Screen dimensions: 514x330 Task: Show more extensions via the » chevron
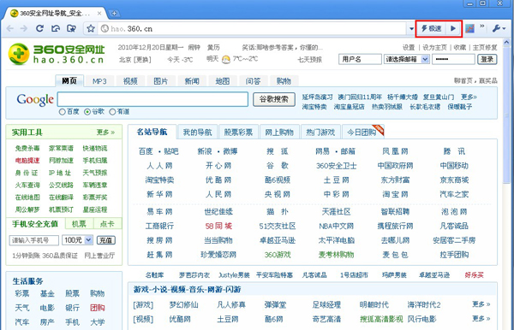(482, 27)
